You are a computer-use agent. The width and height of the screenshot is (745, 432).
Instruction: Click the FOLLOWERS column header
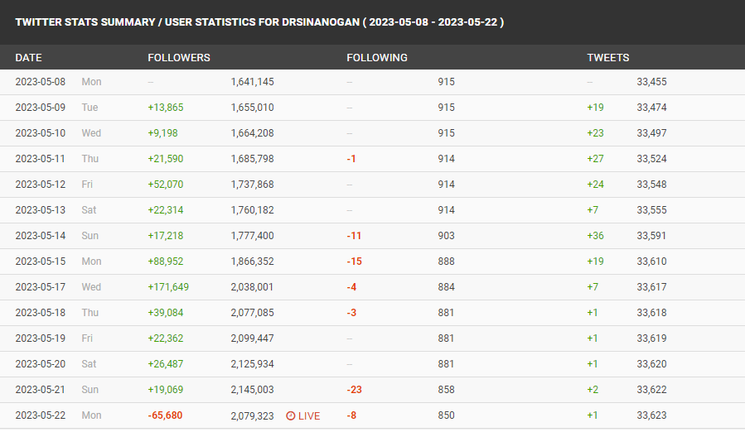[x=179, y=58]
